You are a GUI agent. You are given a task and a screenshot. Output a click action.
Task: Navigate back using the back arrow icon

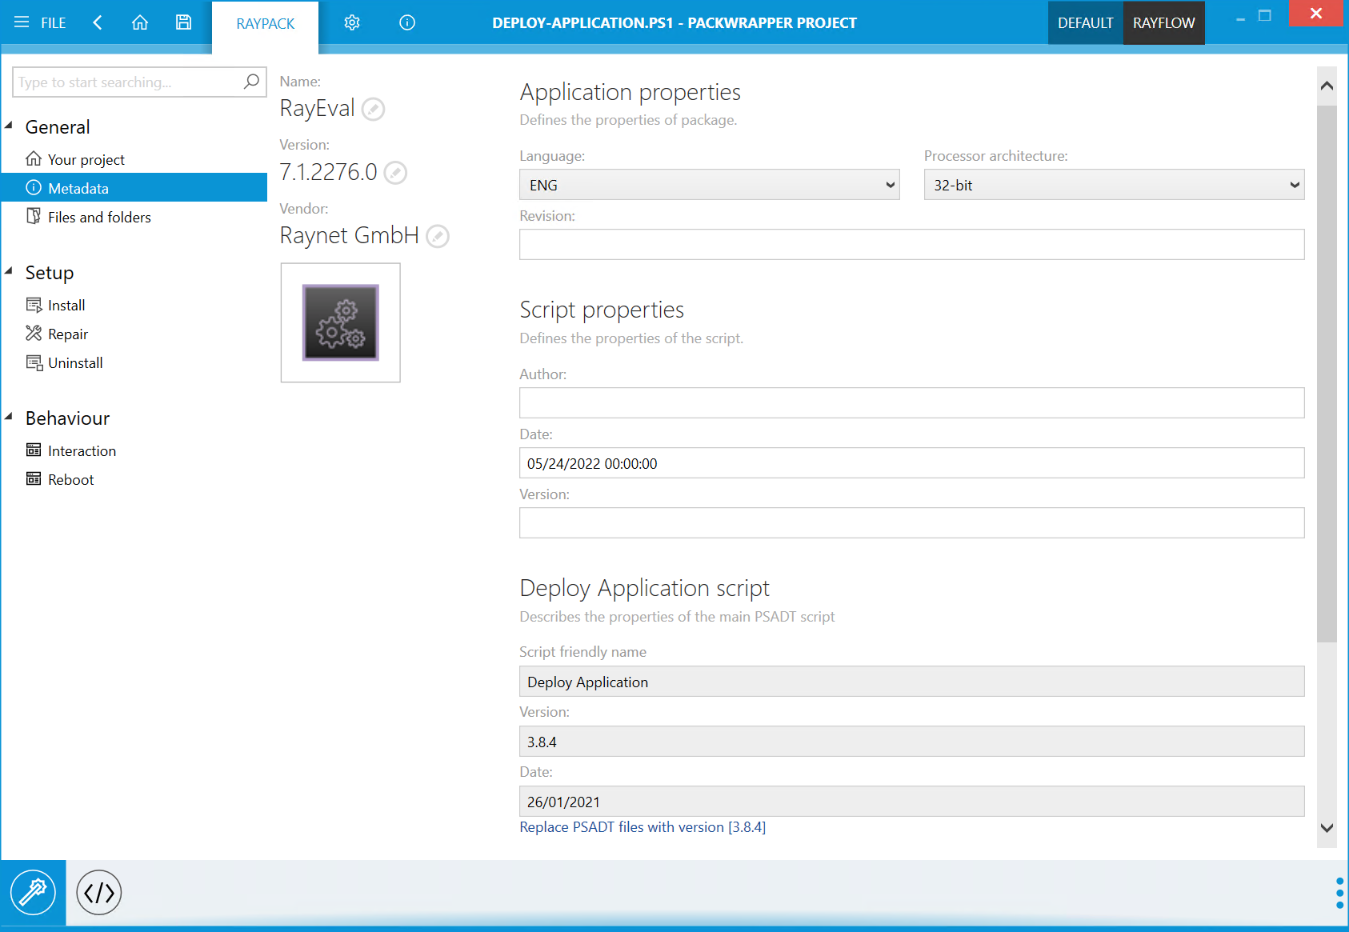pyautogui.click(x=97, y=22)
